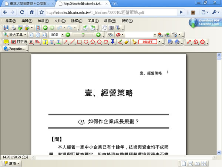Click the green Zoom Out minus button
This screenshot has height=167, width=222.
pos(68,35)
